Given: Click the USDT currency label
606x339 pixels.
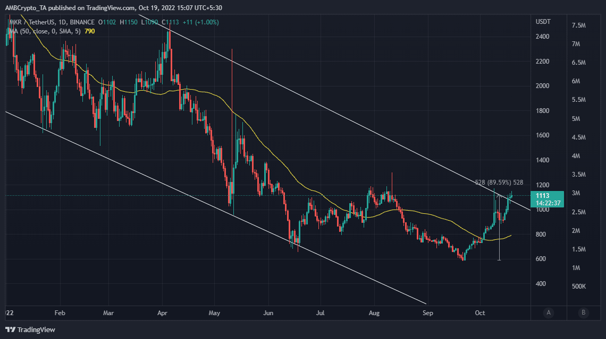Looking at the screenshot, I should (x=543, y=22).
